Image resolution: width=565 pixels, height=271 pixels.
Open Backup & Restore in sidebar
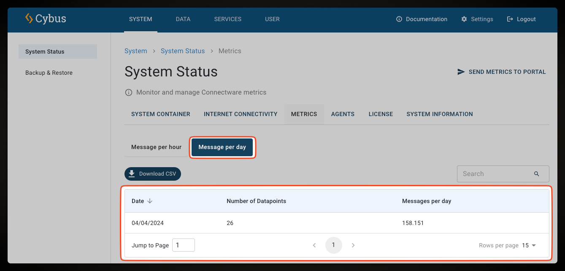(49, 73)
